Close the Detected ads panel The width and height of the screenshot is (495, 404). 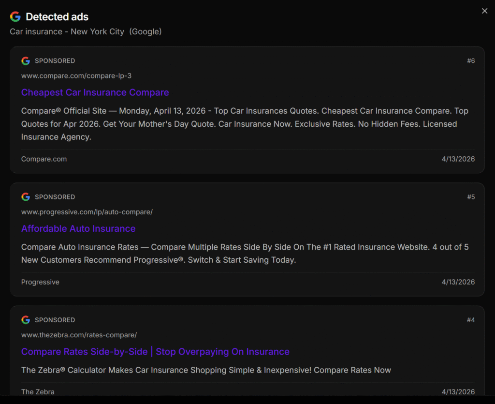[484, 11]
